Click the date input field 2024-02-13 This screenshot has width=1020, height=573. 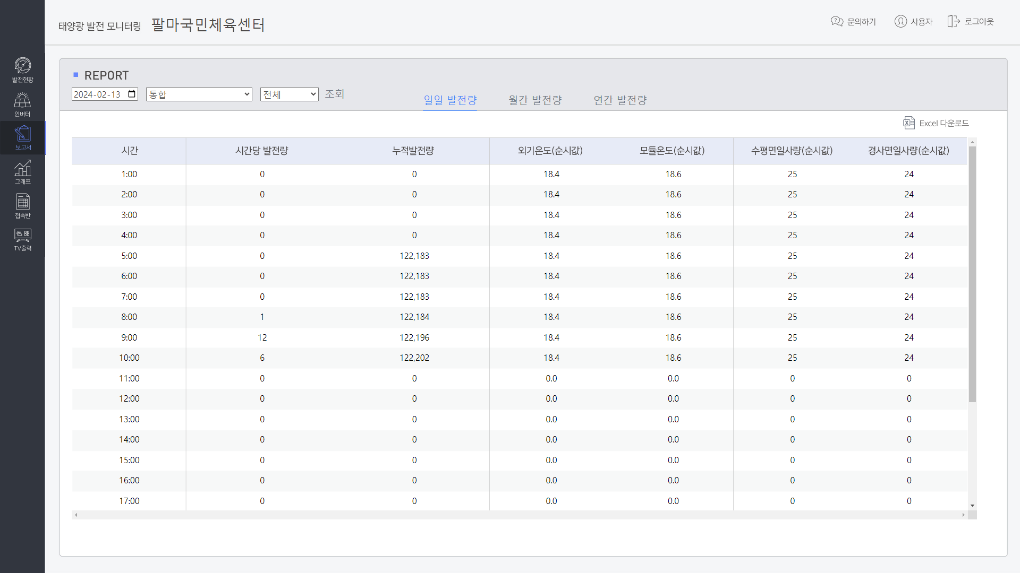click(x=105, y=94)
